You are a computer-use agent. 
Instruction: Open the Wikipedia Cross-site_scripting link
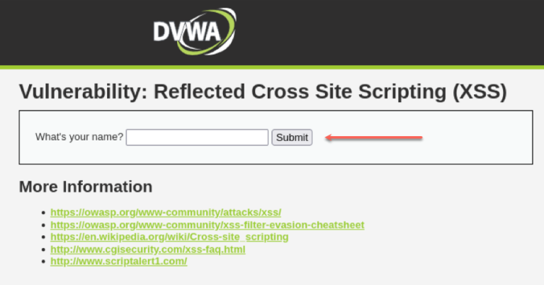(x=169, y=237)
